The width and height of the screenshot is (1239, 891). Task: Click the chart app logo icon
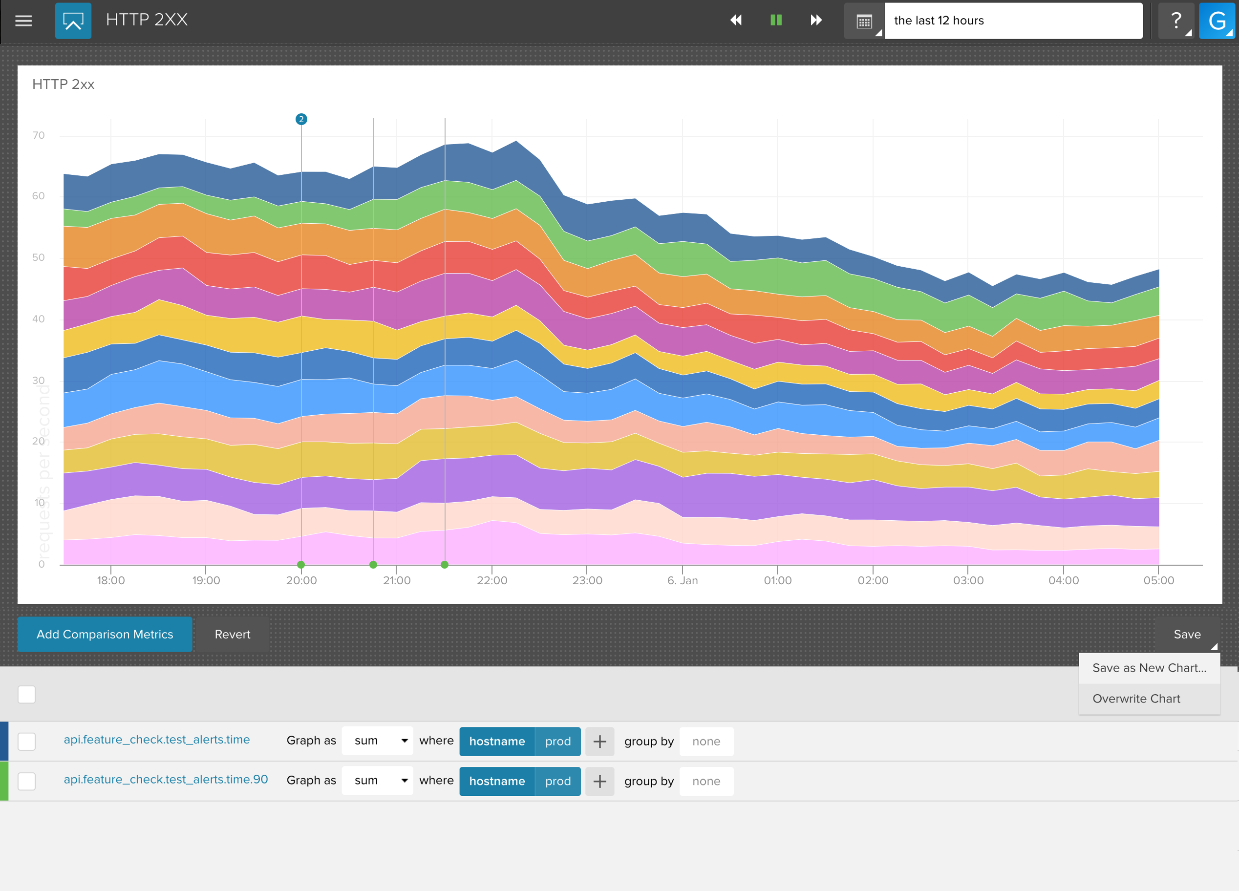tap(73, 21)
